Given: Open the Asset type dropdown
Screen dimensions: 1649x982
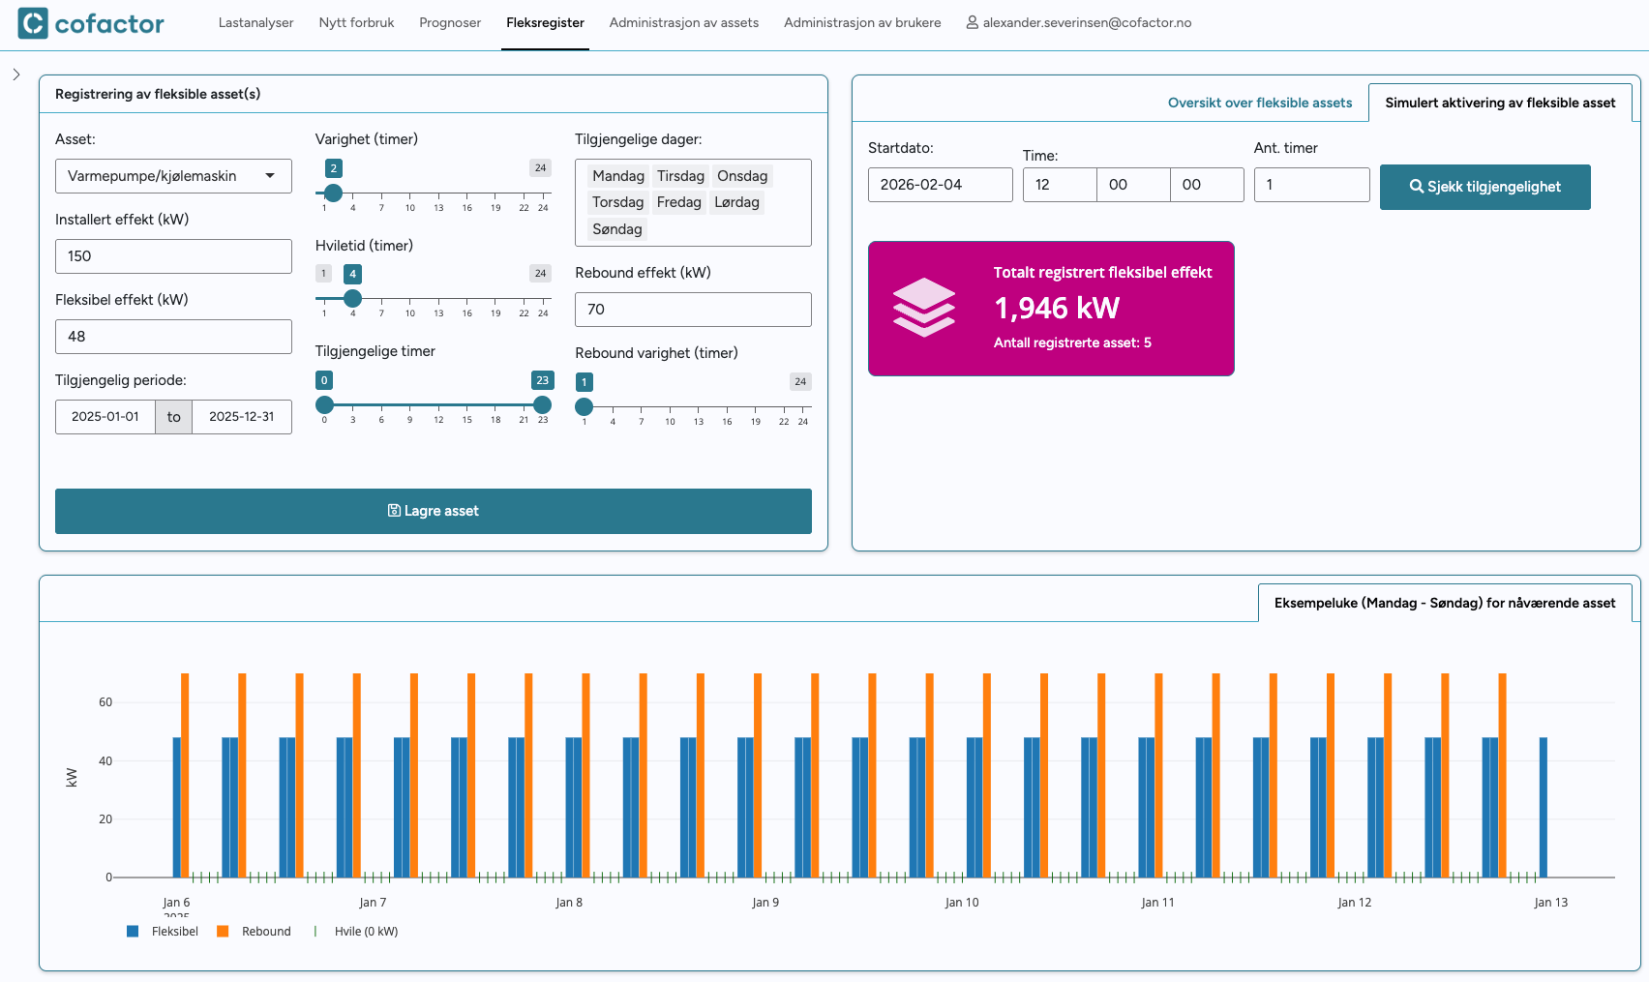Looking at the screenshot, I should (x=173, y=176).
